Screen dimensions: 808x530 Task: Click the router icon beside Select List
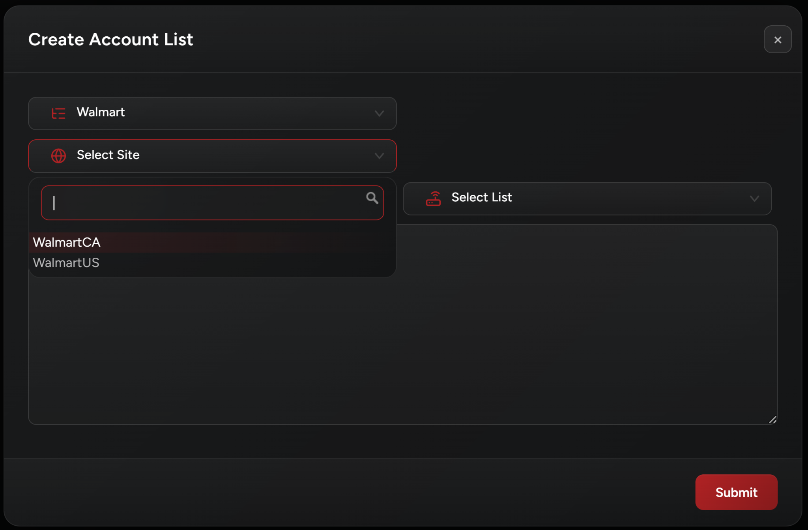point(433,199)
